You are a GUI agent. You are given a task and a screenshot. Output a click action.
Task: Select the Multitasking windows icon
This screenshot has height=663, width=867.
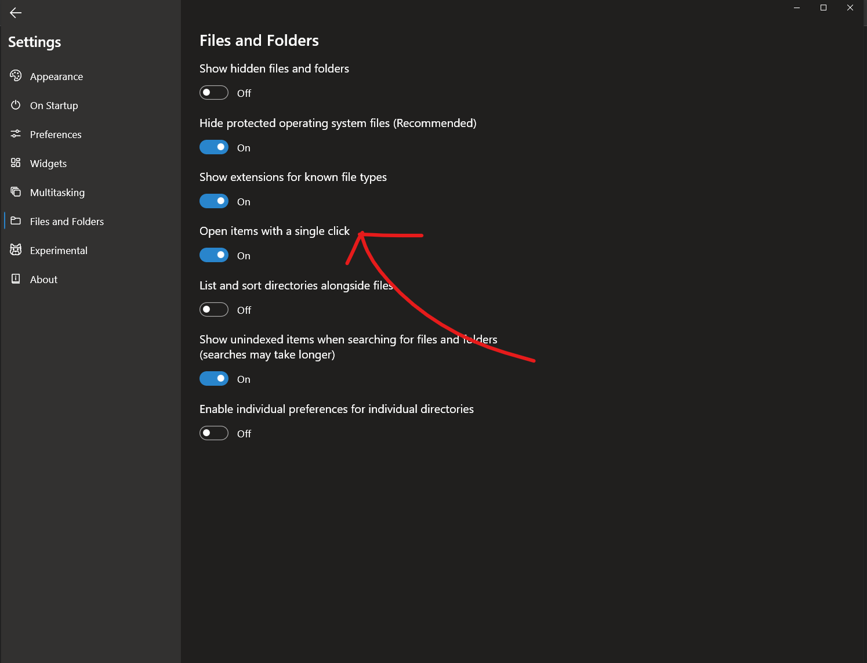16,192
